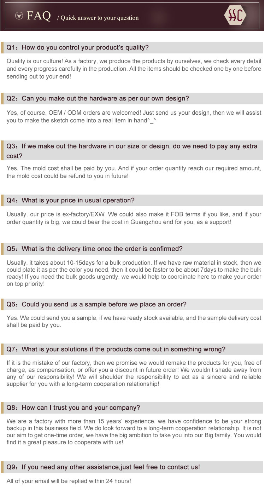The height and width of the screenshot is (490, 265).
Task: Select Q7 about products coming out wrong
Action: click(116, 349)
